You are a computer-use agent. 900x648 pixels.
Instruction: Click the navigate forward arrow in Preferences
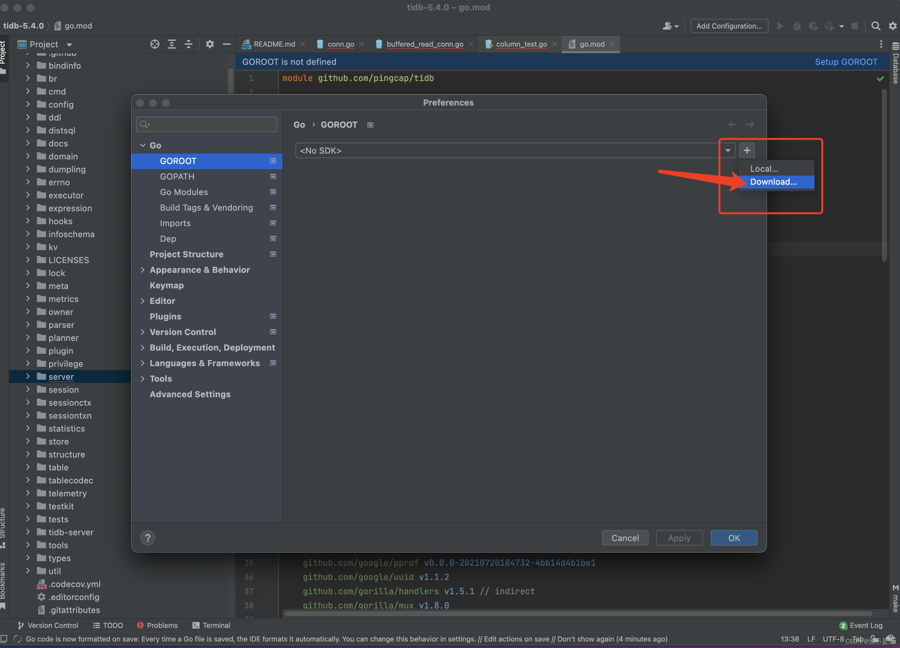[750, 124]
